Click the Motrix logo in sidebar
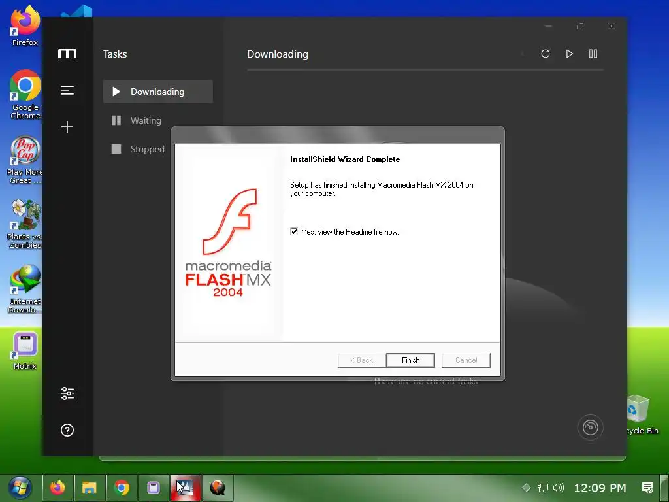The width and height of the screenshot is (669, 502). pyautogui.click(x=67, y=54)
